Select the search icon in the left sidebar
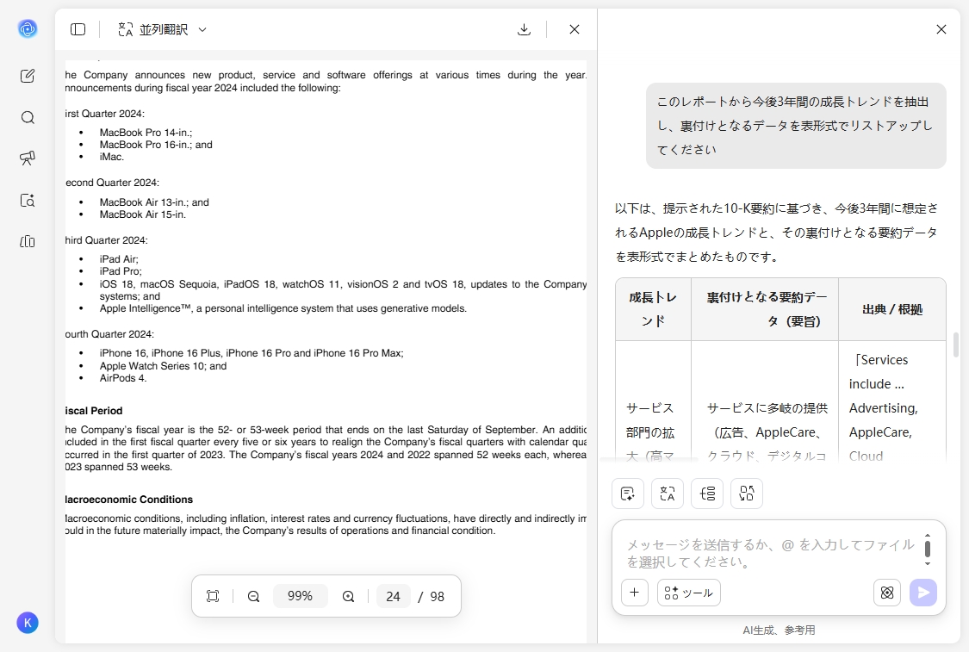This screenshot has width=969, height=652. pos(28,117)
